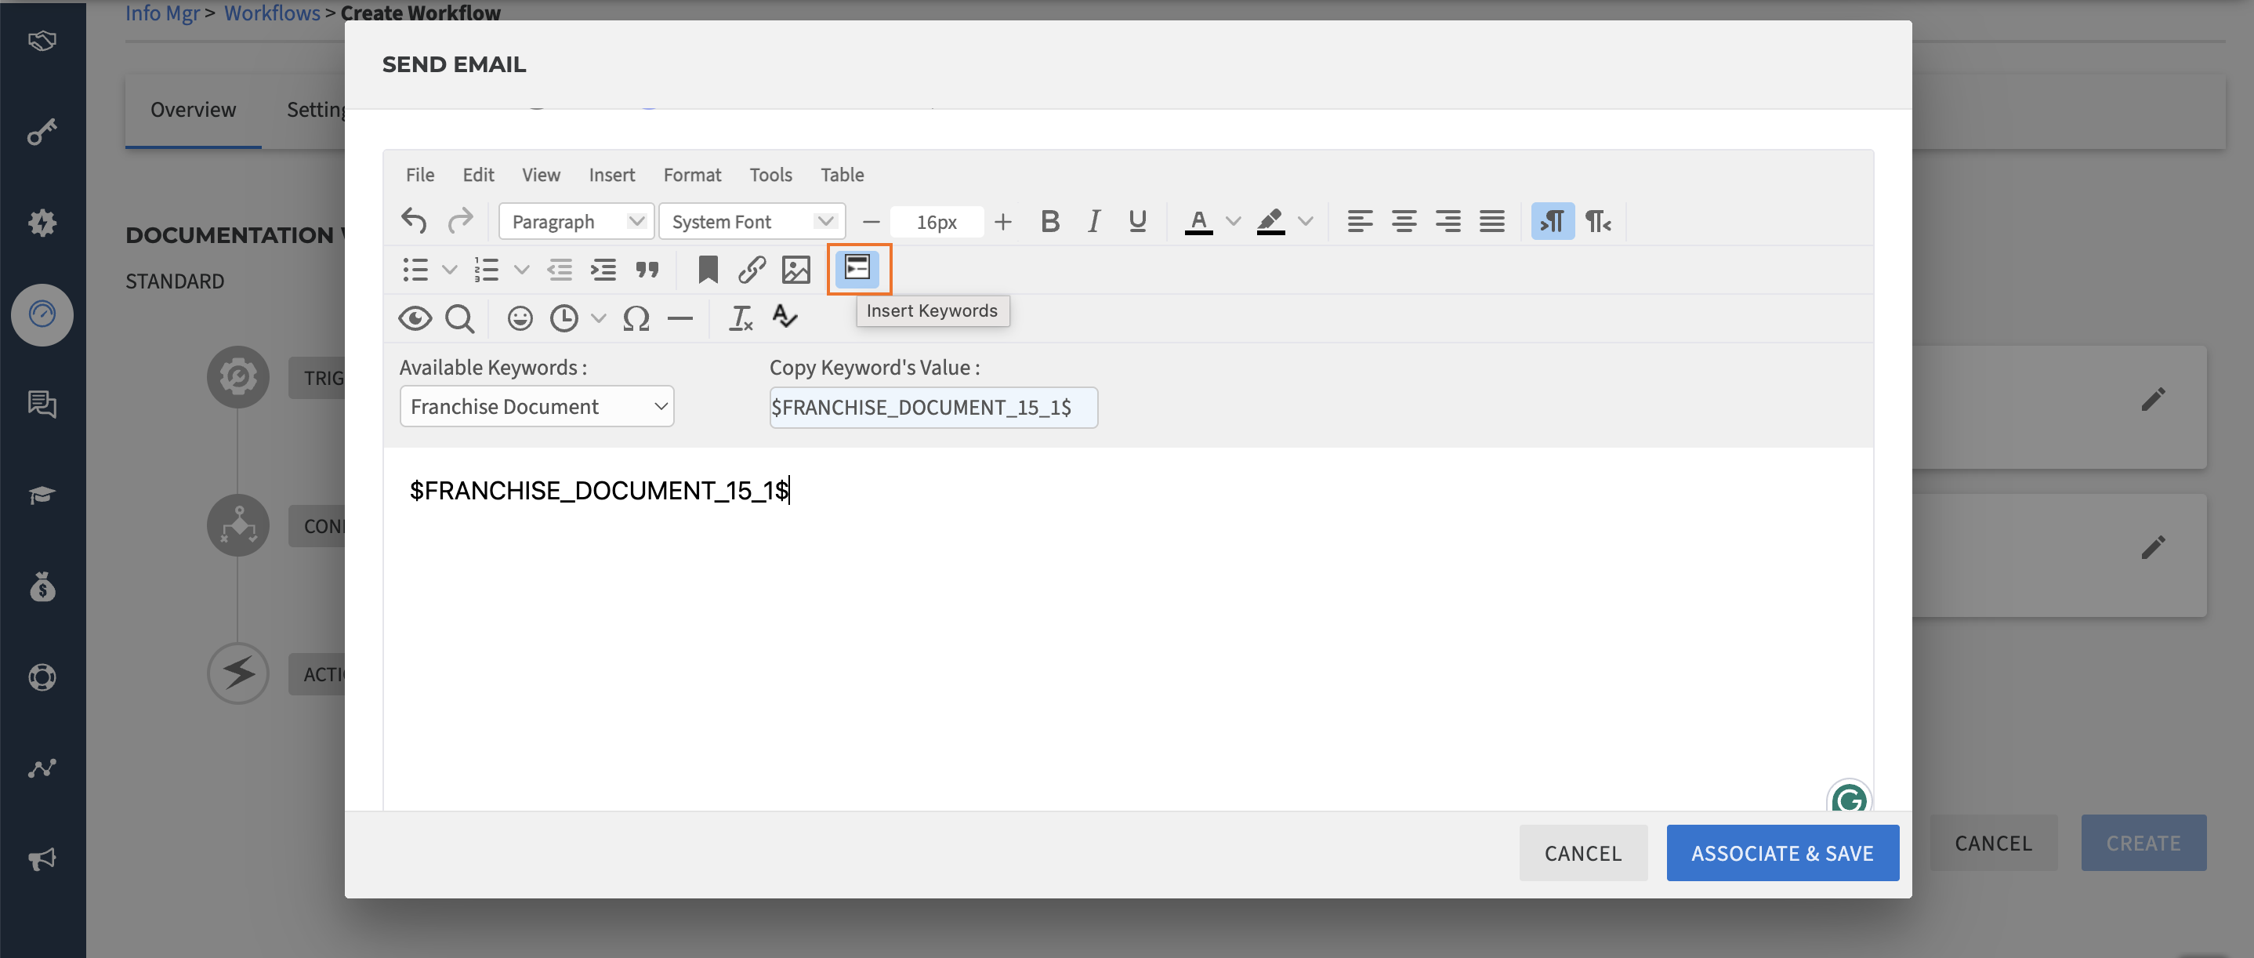Click the handshake icon in sidebar
The image size is (2254, 958).
tap(42, 40)
